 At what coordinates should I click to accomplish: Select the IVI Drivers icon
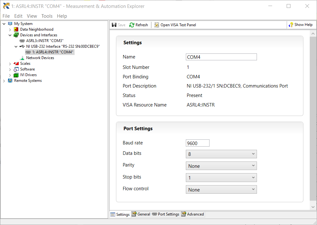(16, 75)
